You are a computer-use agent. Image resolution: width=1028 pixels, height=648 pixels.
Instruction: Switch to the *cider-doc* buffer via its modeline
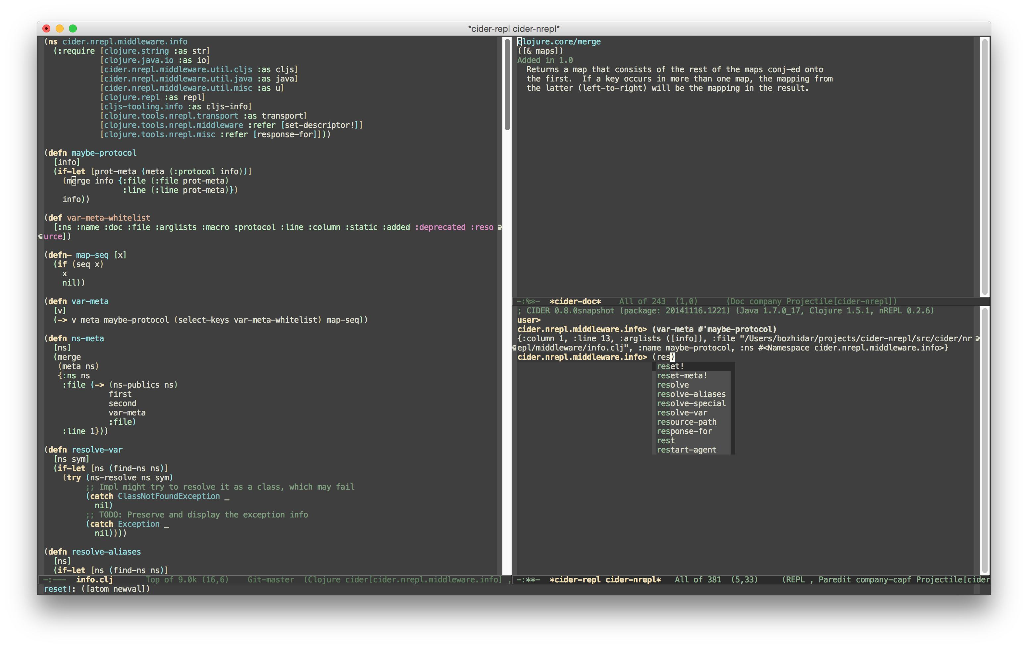tap(576, 301)
